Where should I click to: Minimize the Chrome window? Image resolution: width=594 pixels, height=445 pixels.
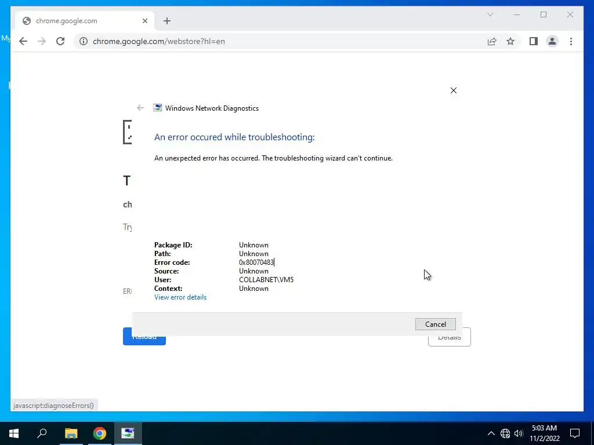[x=516, y=14]
